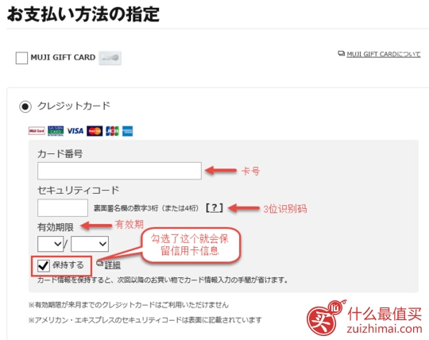Click the ※有効期限が来月まで note text
This screenshot has width=429, height=340.
coord(129,305)
